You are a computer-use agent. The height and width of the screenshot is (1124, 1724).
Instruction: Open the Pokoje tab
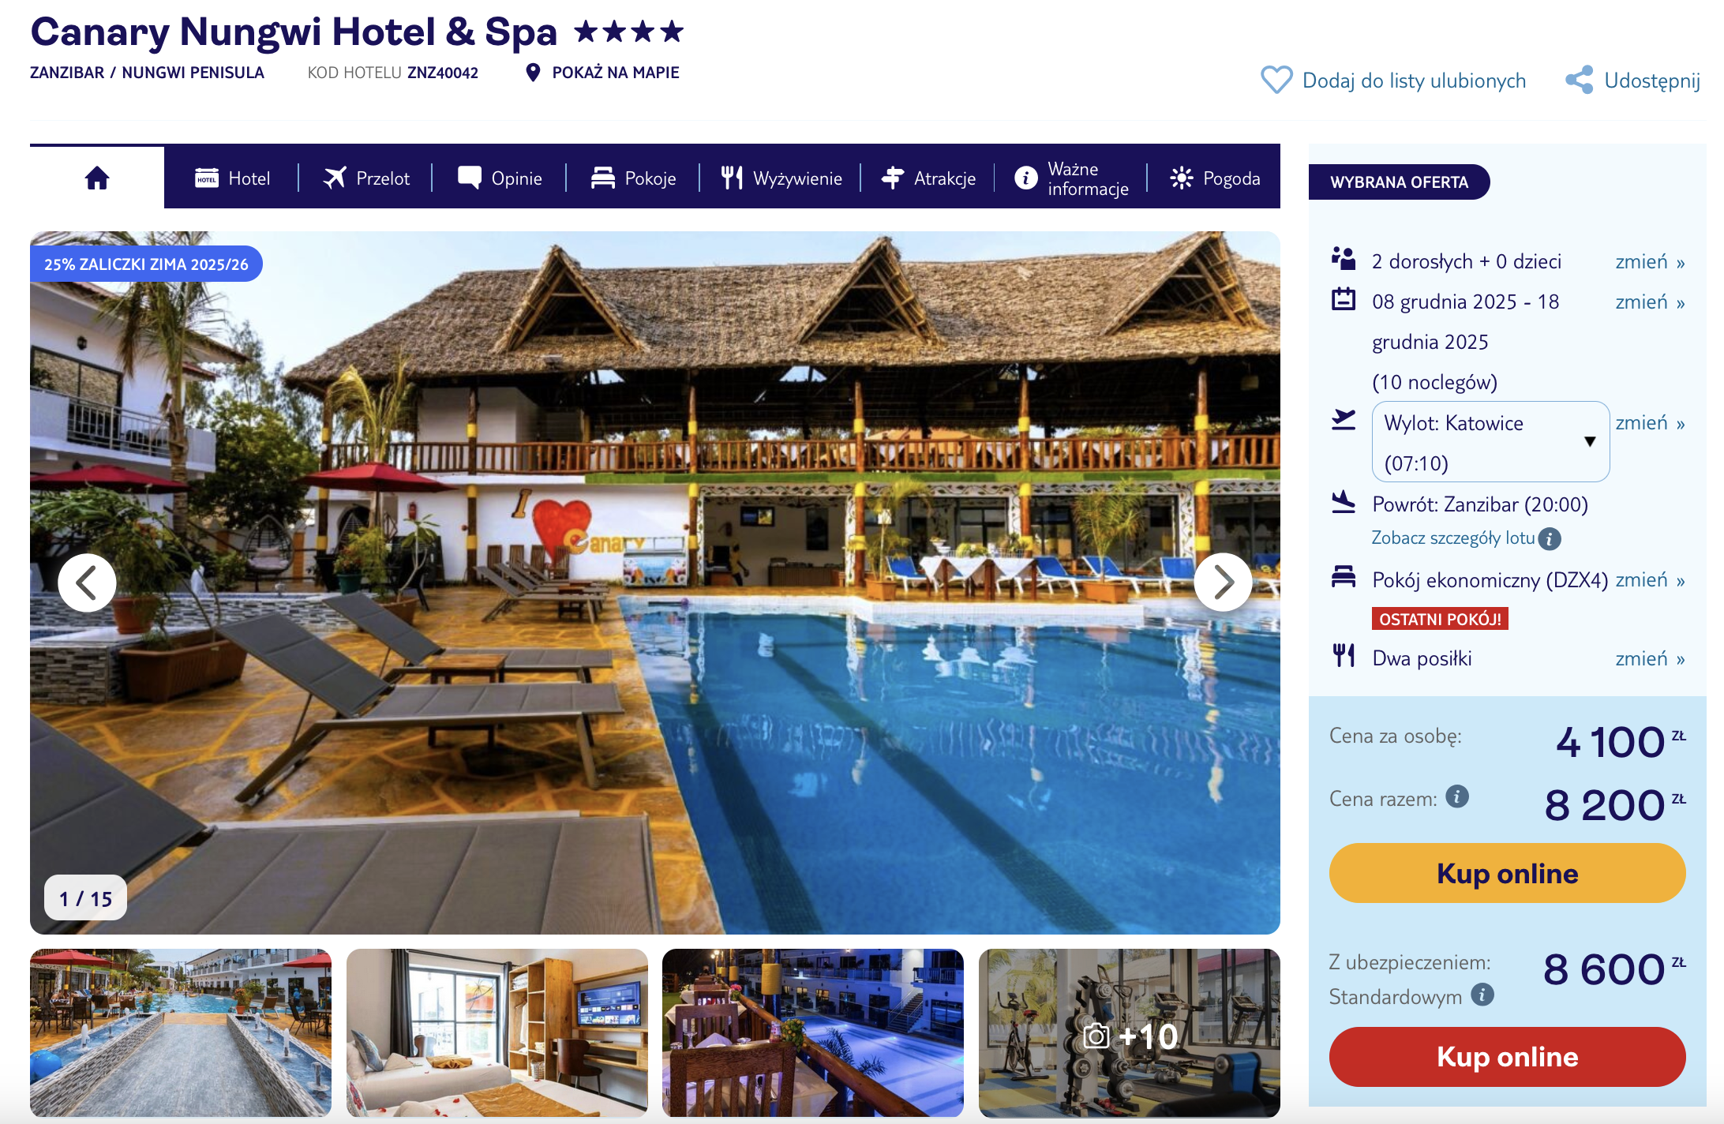click(633, 178)
